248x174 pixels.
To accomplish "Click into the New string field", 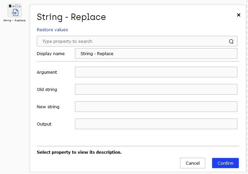I will [156, 107].
